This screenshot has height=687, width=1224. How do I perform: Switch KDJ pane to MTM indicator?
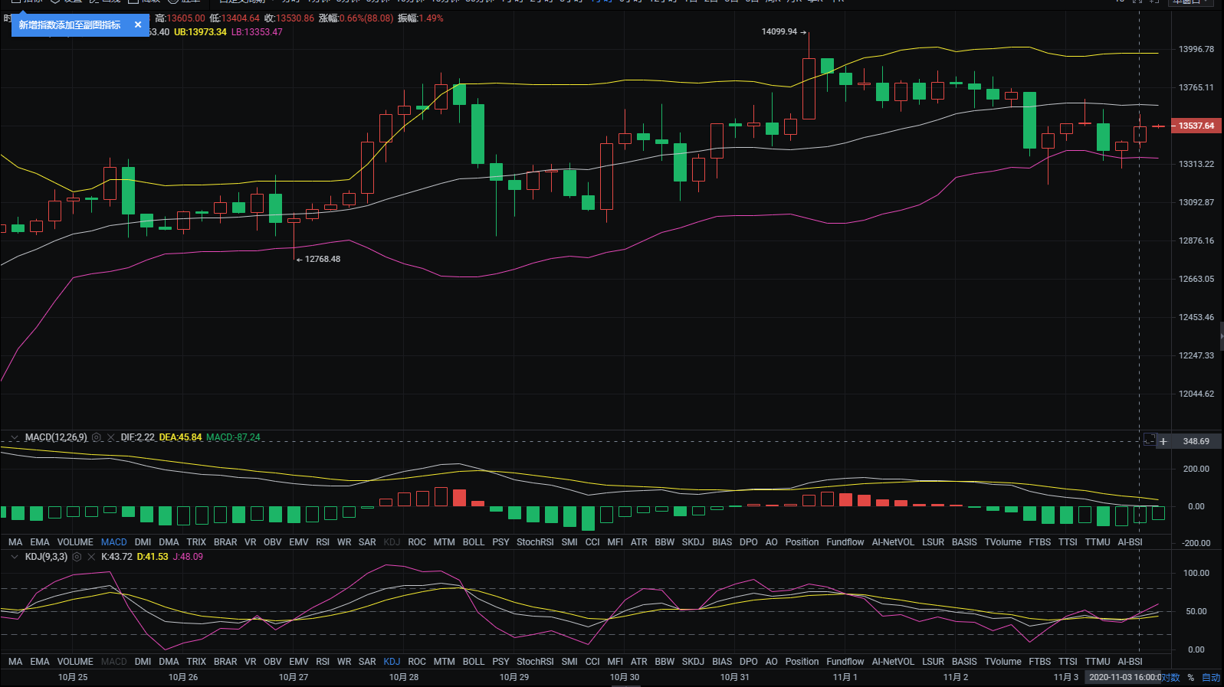coord(445,662)
